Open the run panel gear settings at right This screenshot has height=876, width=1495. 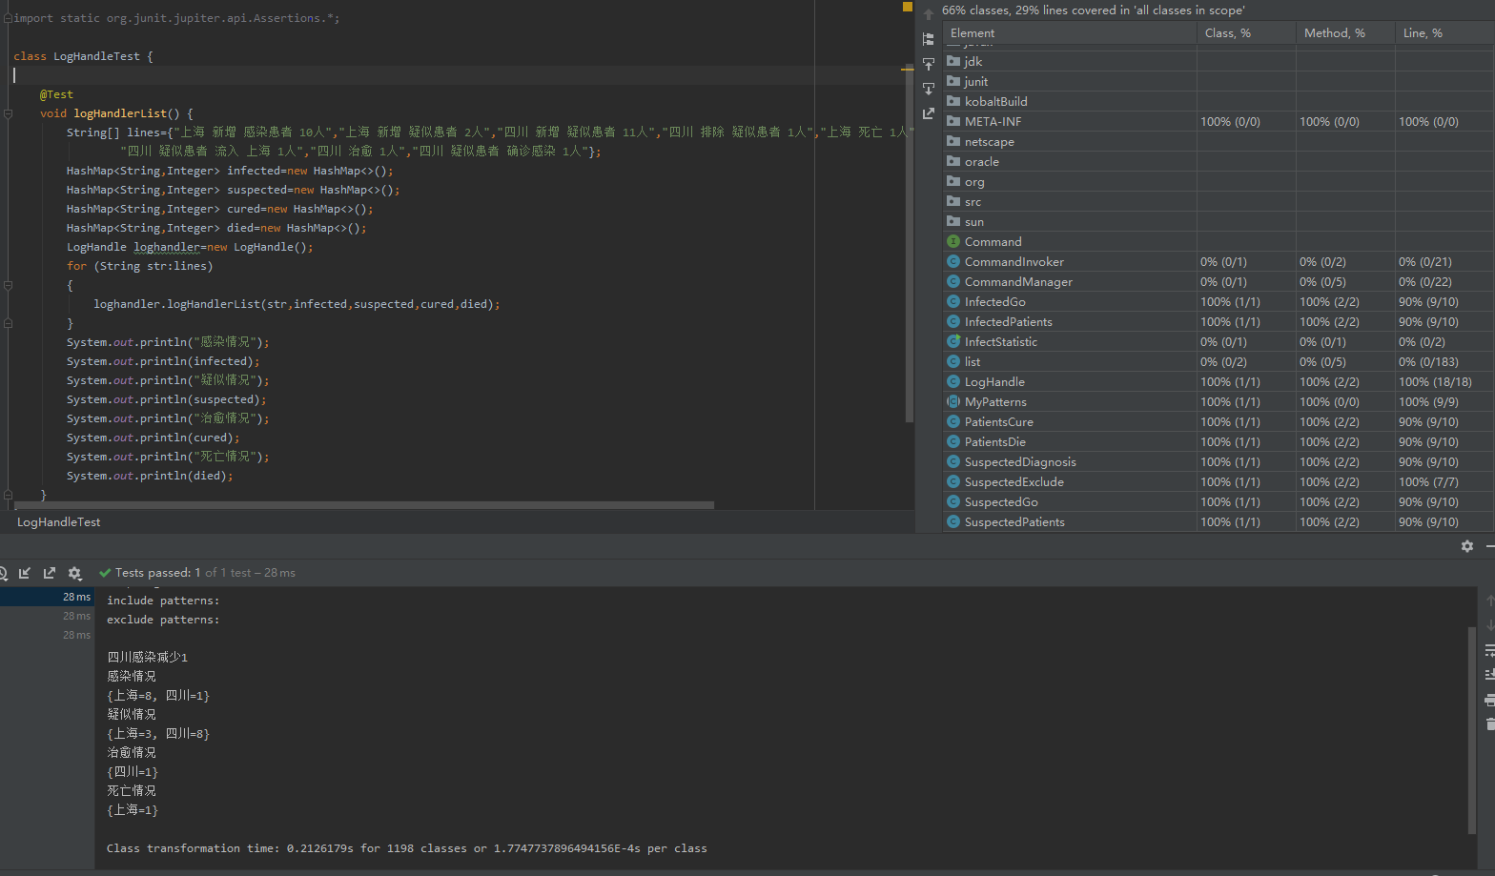[1467, 546]
